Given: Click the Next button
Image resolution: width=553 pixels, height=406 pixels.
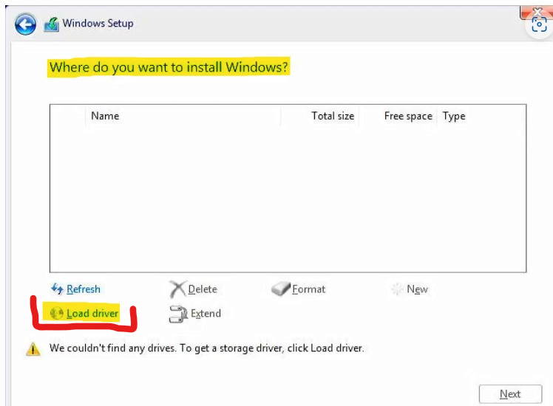Looking at the screenshot, I should 510,393.
